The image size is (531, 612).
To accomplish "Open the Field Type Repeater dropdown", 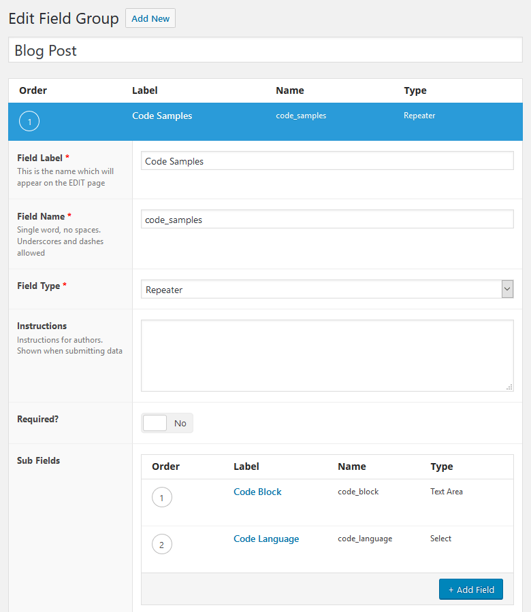I will (327, 289).
